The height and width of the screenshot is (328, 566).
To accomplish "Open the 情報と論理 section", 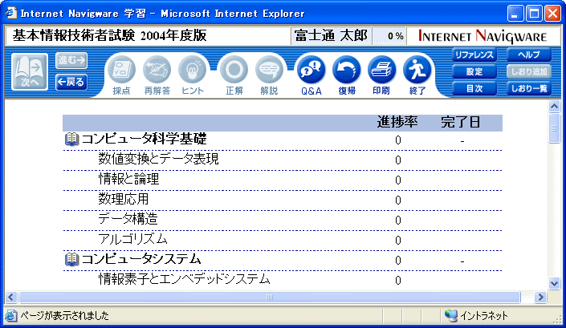I will [129, 179].
